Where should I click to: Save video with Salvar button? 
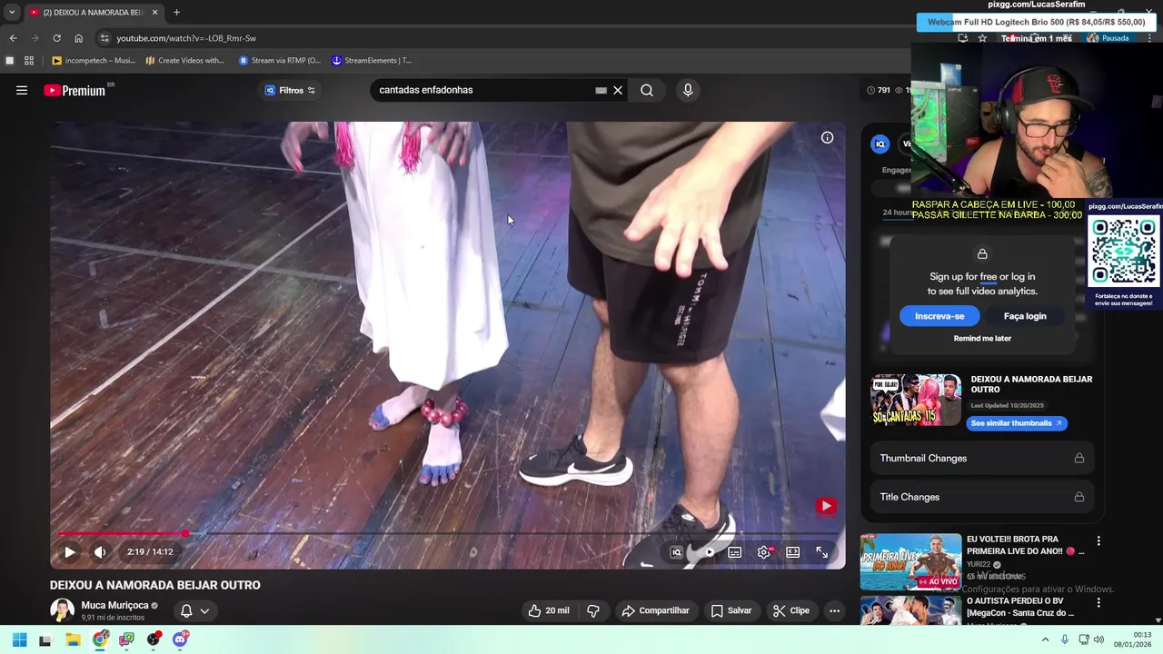(x=731, y=610)
